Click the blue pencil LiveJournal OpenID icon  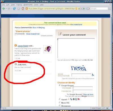tap(71, 99)
